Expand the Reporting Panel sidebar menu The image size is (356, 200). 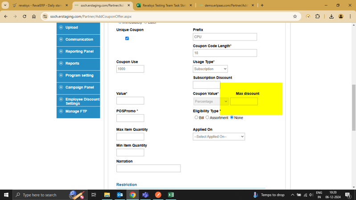point(79,52)
